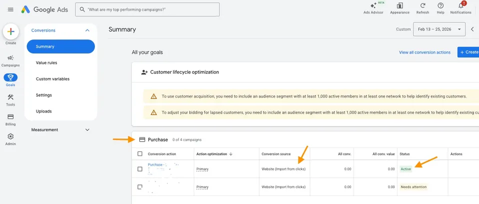Sort by Action optimization column
This screenshot has height=204, width=479.
click(x=214, y=154)
